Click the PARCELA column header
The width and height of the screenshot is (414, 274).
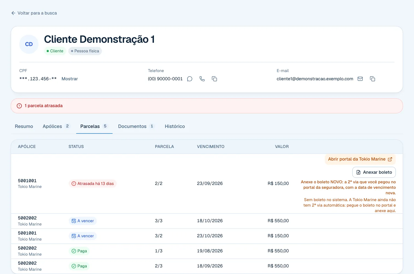click(164, 147)
